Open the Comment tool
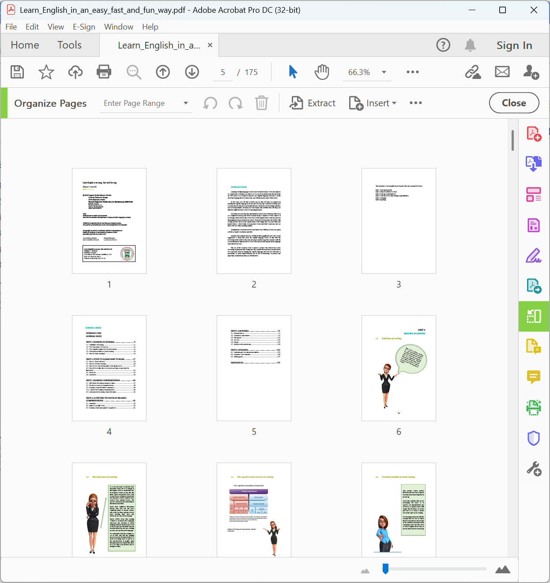Image resolution: width=550 pixels, height=583 pixels. pos(534,377)
